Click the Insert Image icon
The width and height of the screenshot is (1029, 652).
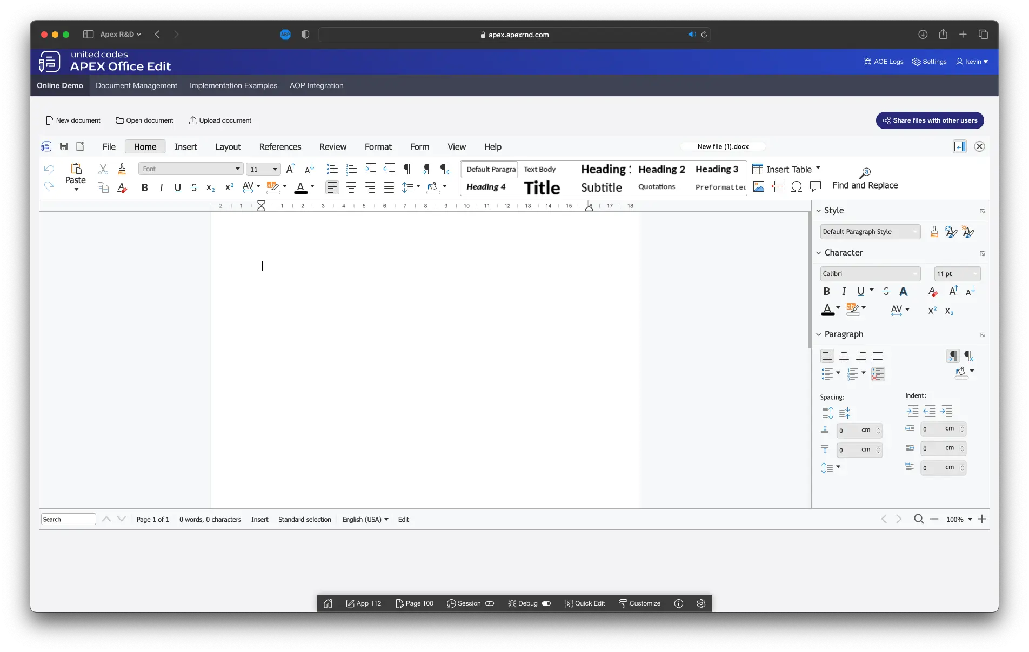pos(759,186)
